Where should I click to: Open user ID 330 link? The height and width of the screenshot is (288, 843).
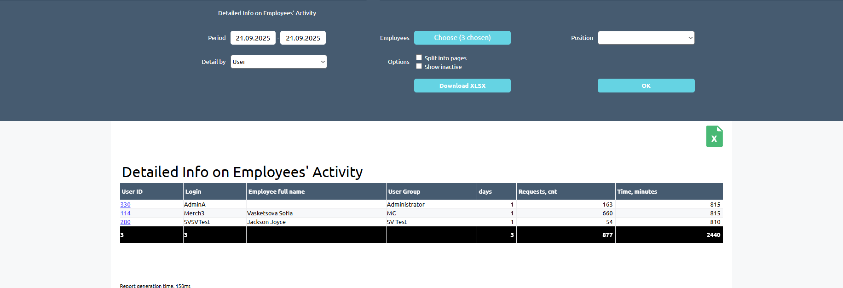pyautogui.click(x=125, y=205)
